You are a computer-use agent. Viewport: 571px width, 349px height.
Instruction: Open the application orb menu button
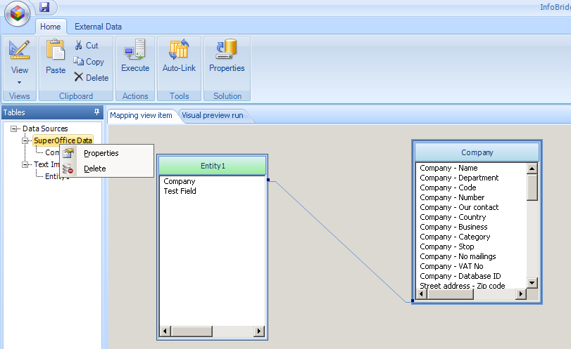(x=17, y=14)
